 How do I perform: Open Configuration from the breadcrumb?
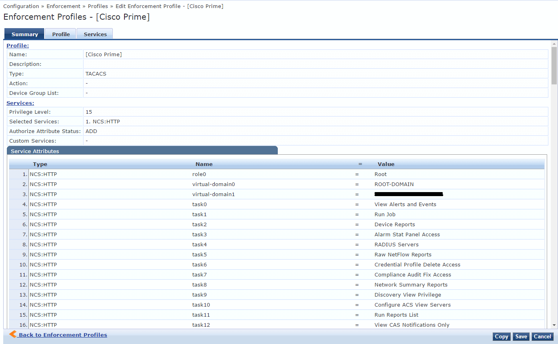[21, 6]
